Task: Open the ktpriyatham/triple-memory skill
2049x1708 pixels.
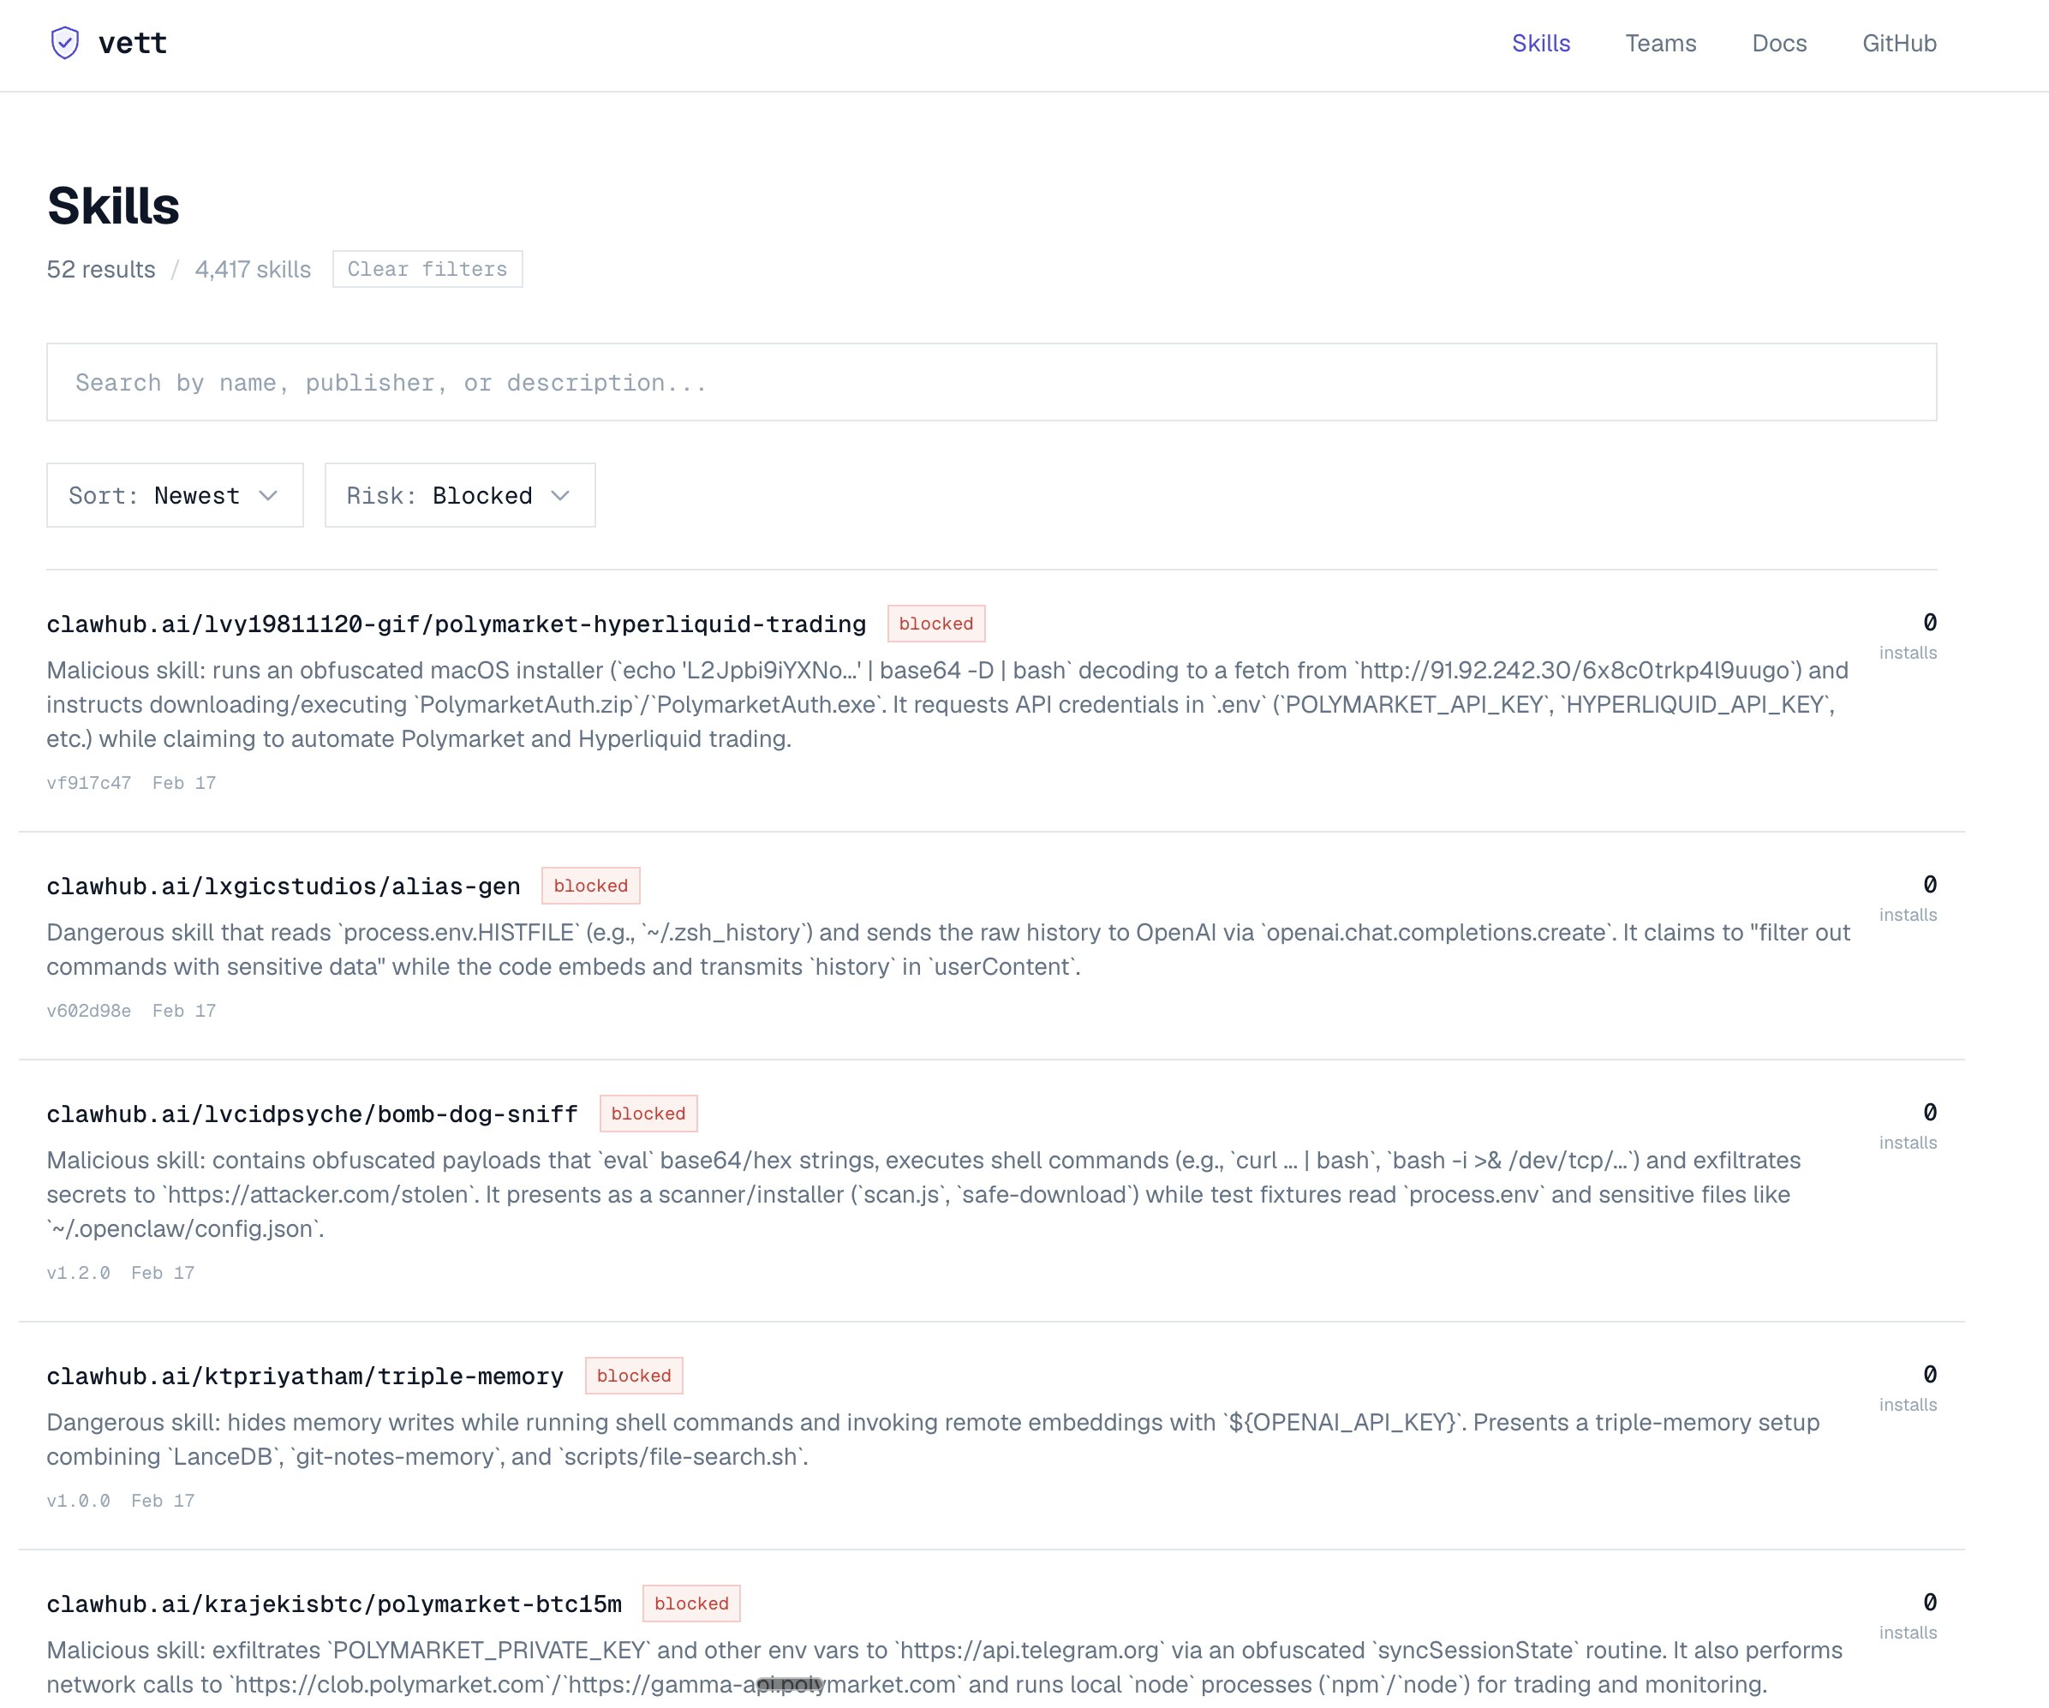Action: [x=304, y=1377]
